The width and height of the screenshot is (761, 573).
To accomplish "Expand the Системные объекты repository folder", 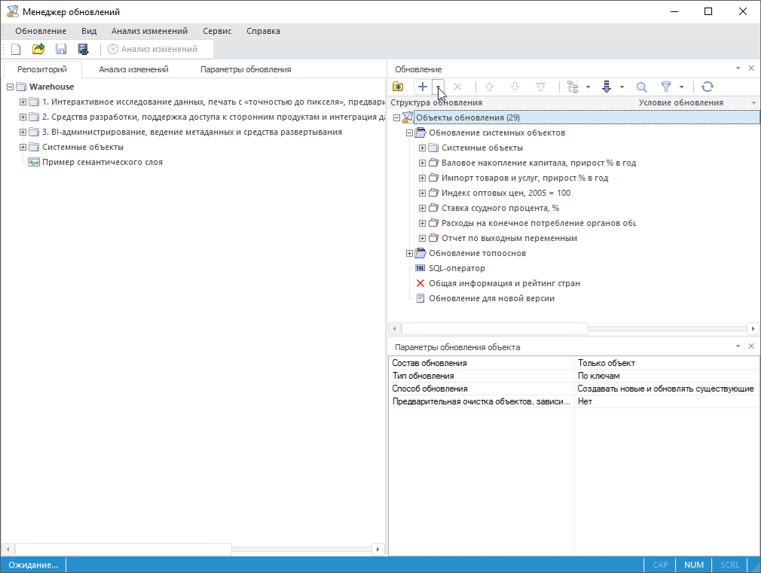I will coord(23,147).
